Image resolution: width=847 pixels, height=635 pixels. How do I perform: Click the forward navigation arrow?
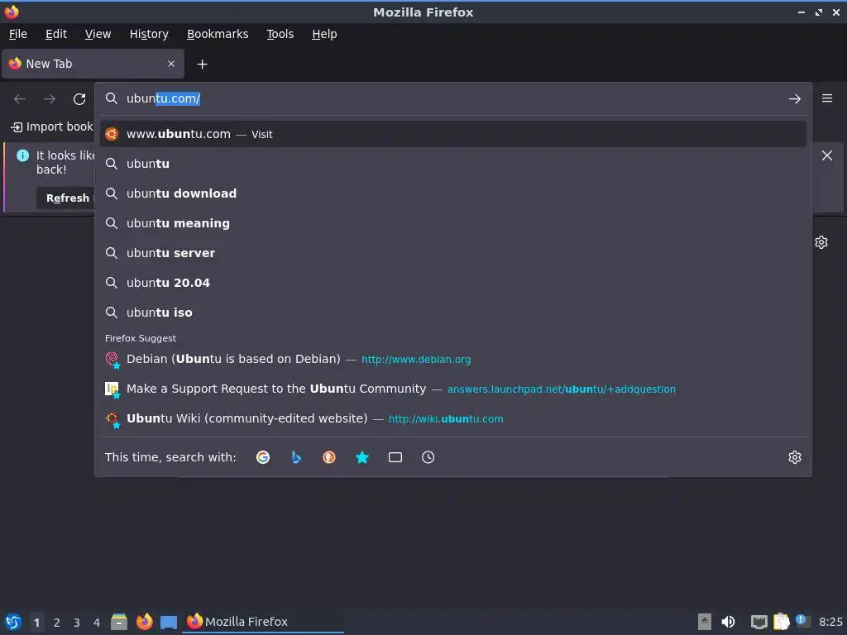pos(50,99)
